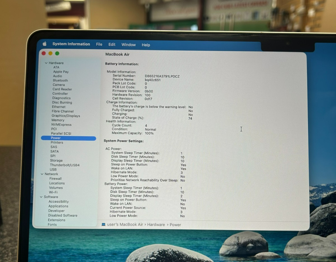
Task: Click the battery Serial Number value
Action: [x=162, y=76]
